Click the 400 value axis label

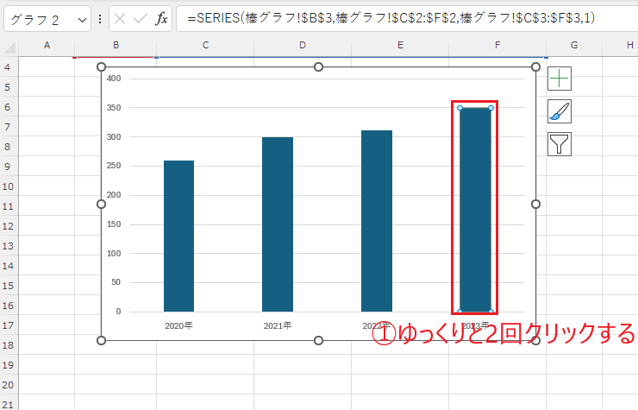[x=114, y=79]
